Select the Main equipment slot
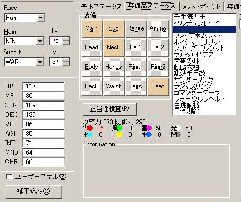241x202 pixels. (x=92, y=29)
